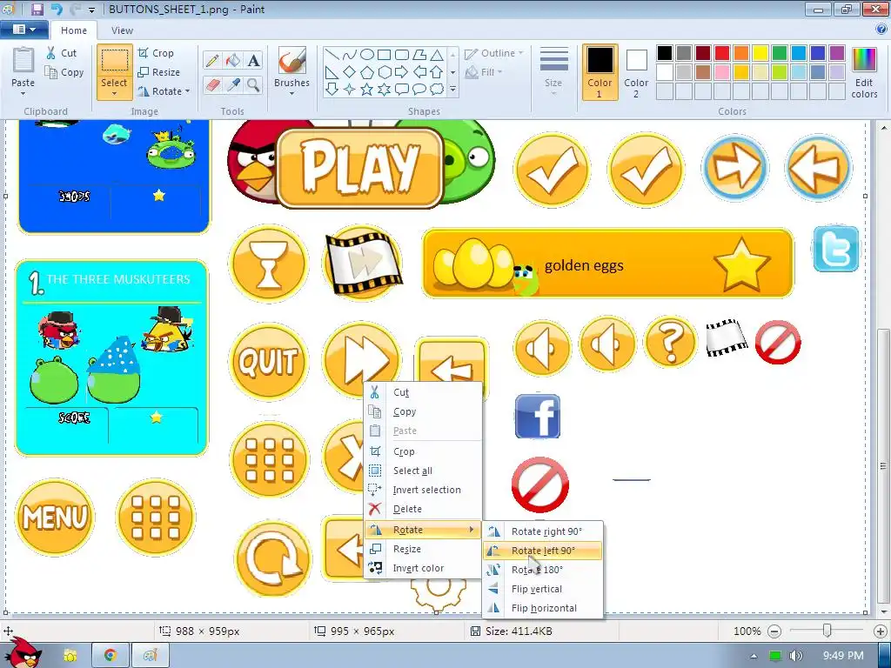This screenshot has height=668, width=891.
Task: Click the Rectangle shape in gallery
Action: pos(384,55)
